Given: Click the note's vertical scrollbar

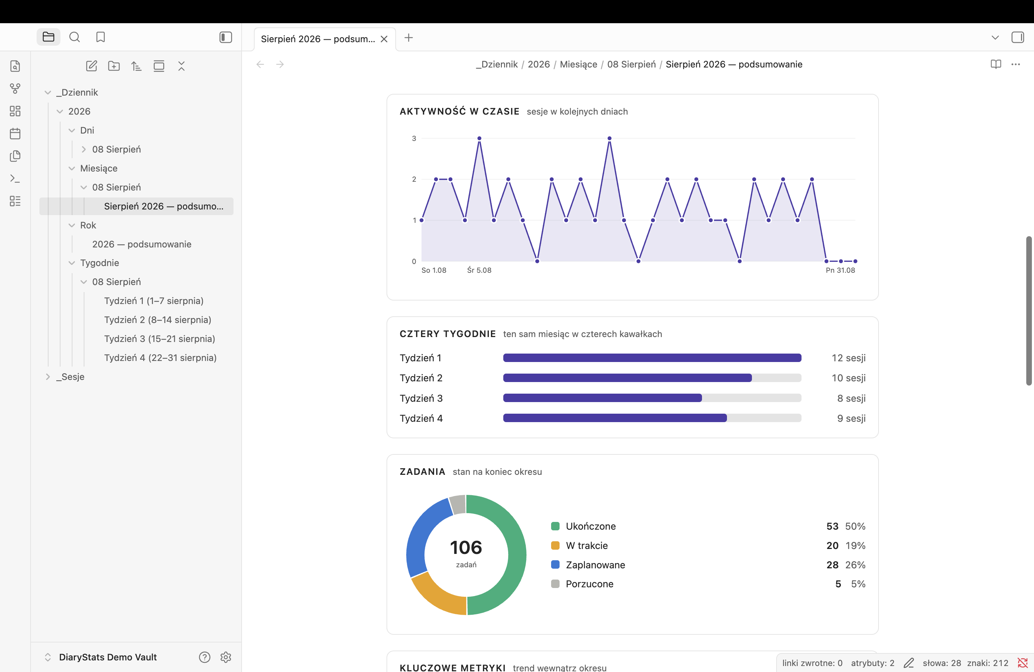Looking at the screenshot, I should coord(1029,311).
